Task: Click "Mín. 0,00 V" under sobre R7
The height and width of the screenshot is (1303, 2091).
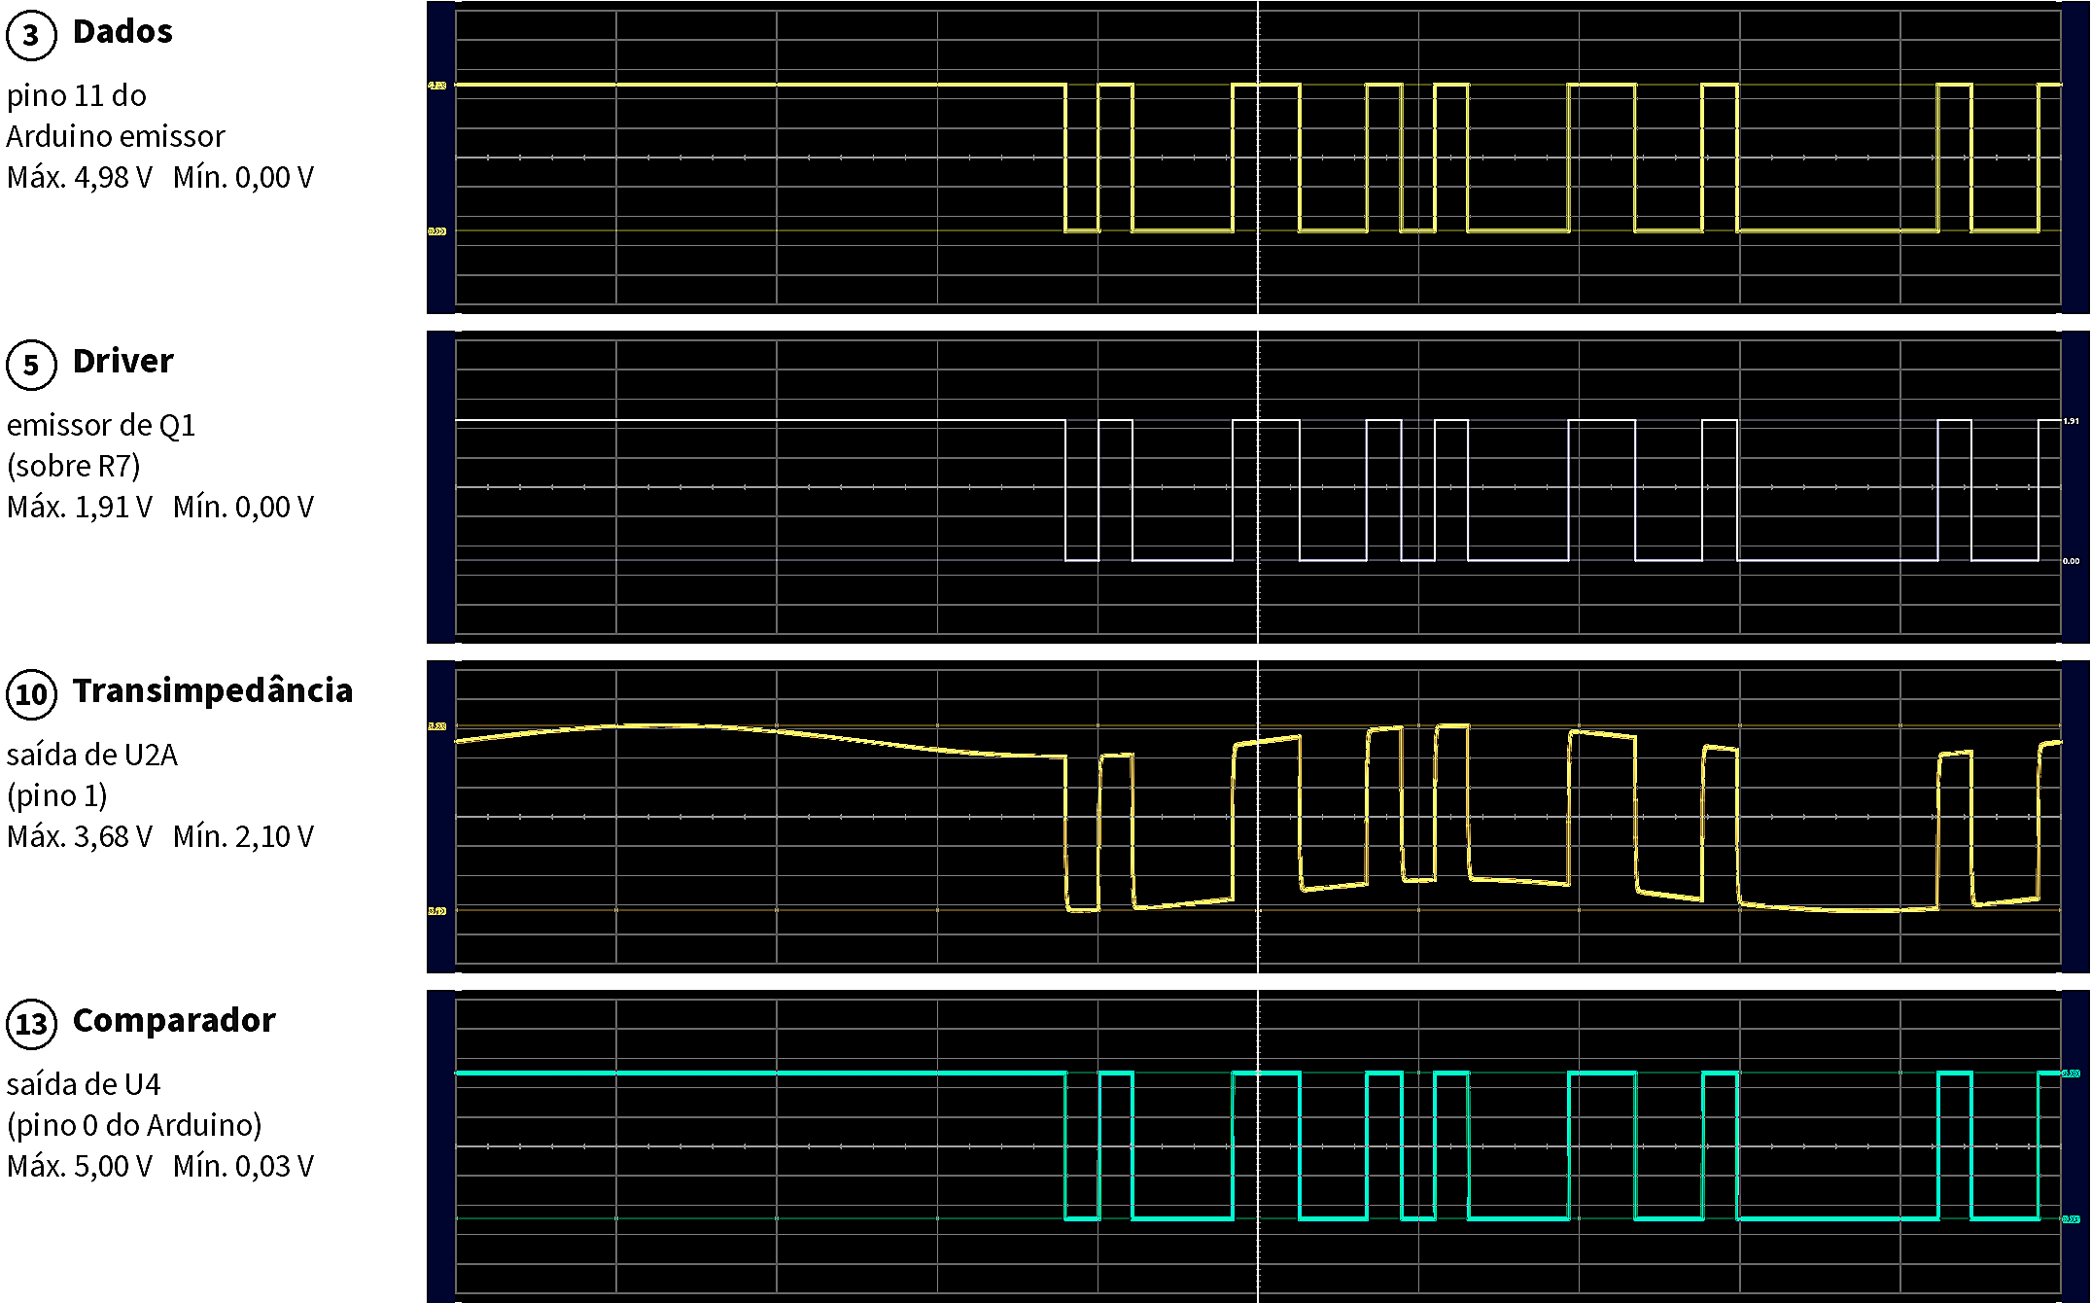Action: [243, 508]
